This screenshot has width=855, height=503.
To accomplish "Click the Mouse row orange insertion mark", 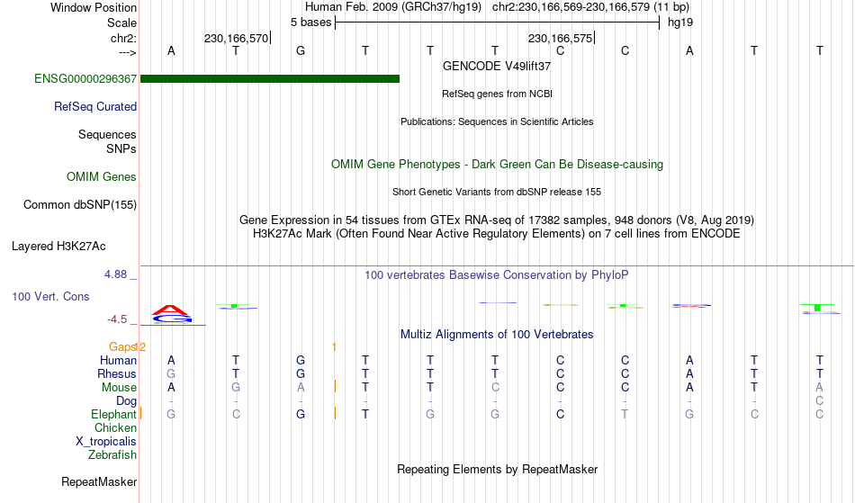I will pos(335,386).
